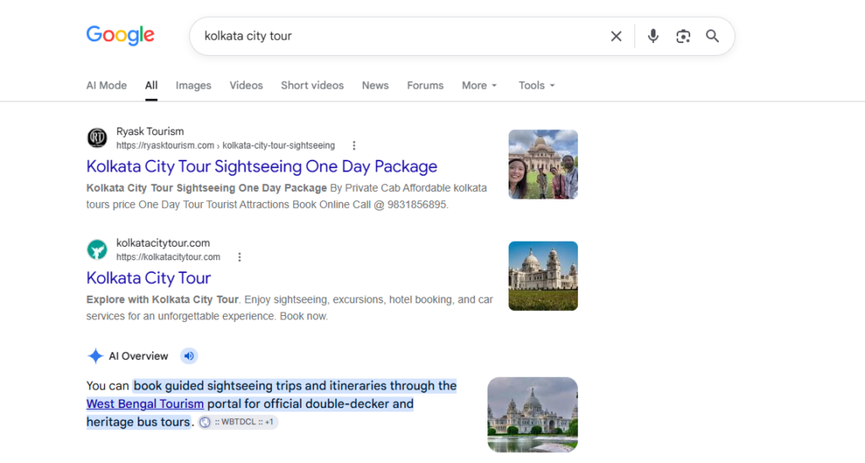Follow the West Bengal Tourism link

point(145,404)
